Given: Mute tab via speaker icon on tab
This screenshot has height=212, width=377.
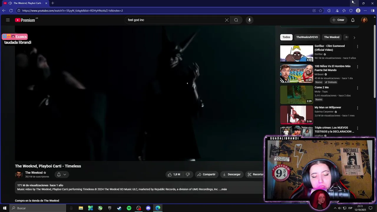Looking at the screenshot, I should point(10,3).
